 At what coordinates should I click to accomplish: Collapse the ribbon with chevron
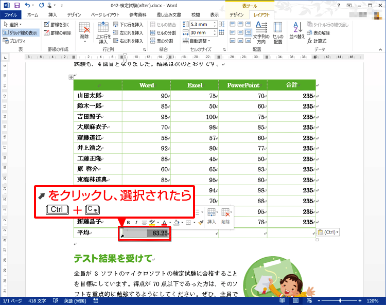[380, 49]
